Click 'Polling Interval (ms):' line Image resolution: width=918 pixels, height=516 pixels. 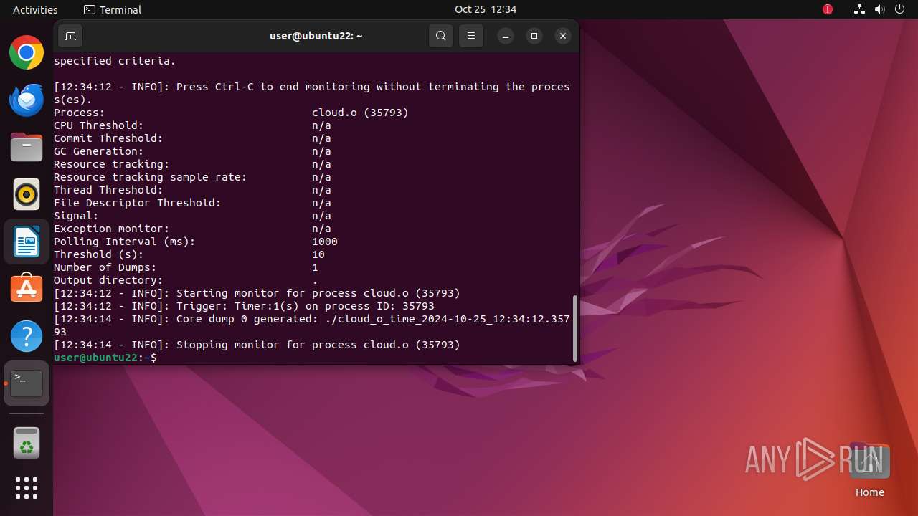point(195,242)
